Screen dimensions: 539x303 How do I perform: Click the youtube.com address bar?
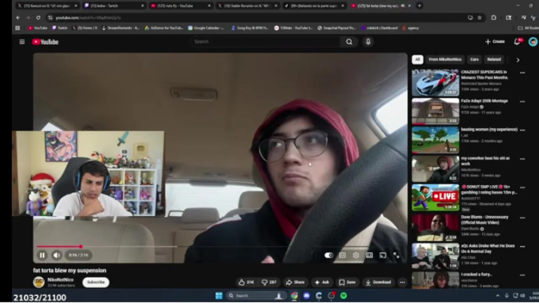click(x=253, y=18)
